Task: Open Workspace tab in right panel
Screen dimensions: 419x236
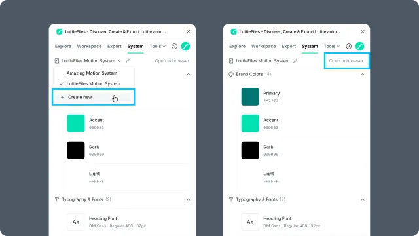Action: click(263, 46)
